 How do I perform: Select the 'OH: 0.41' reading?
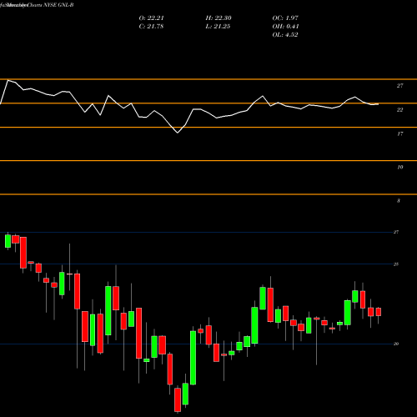(x=285, y=27)
